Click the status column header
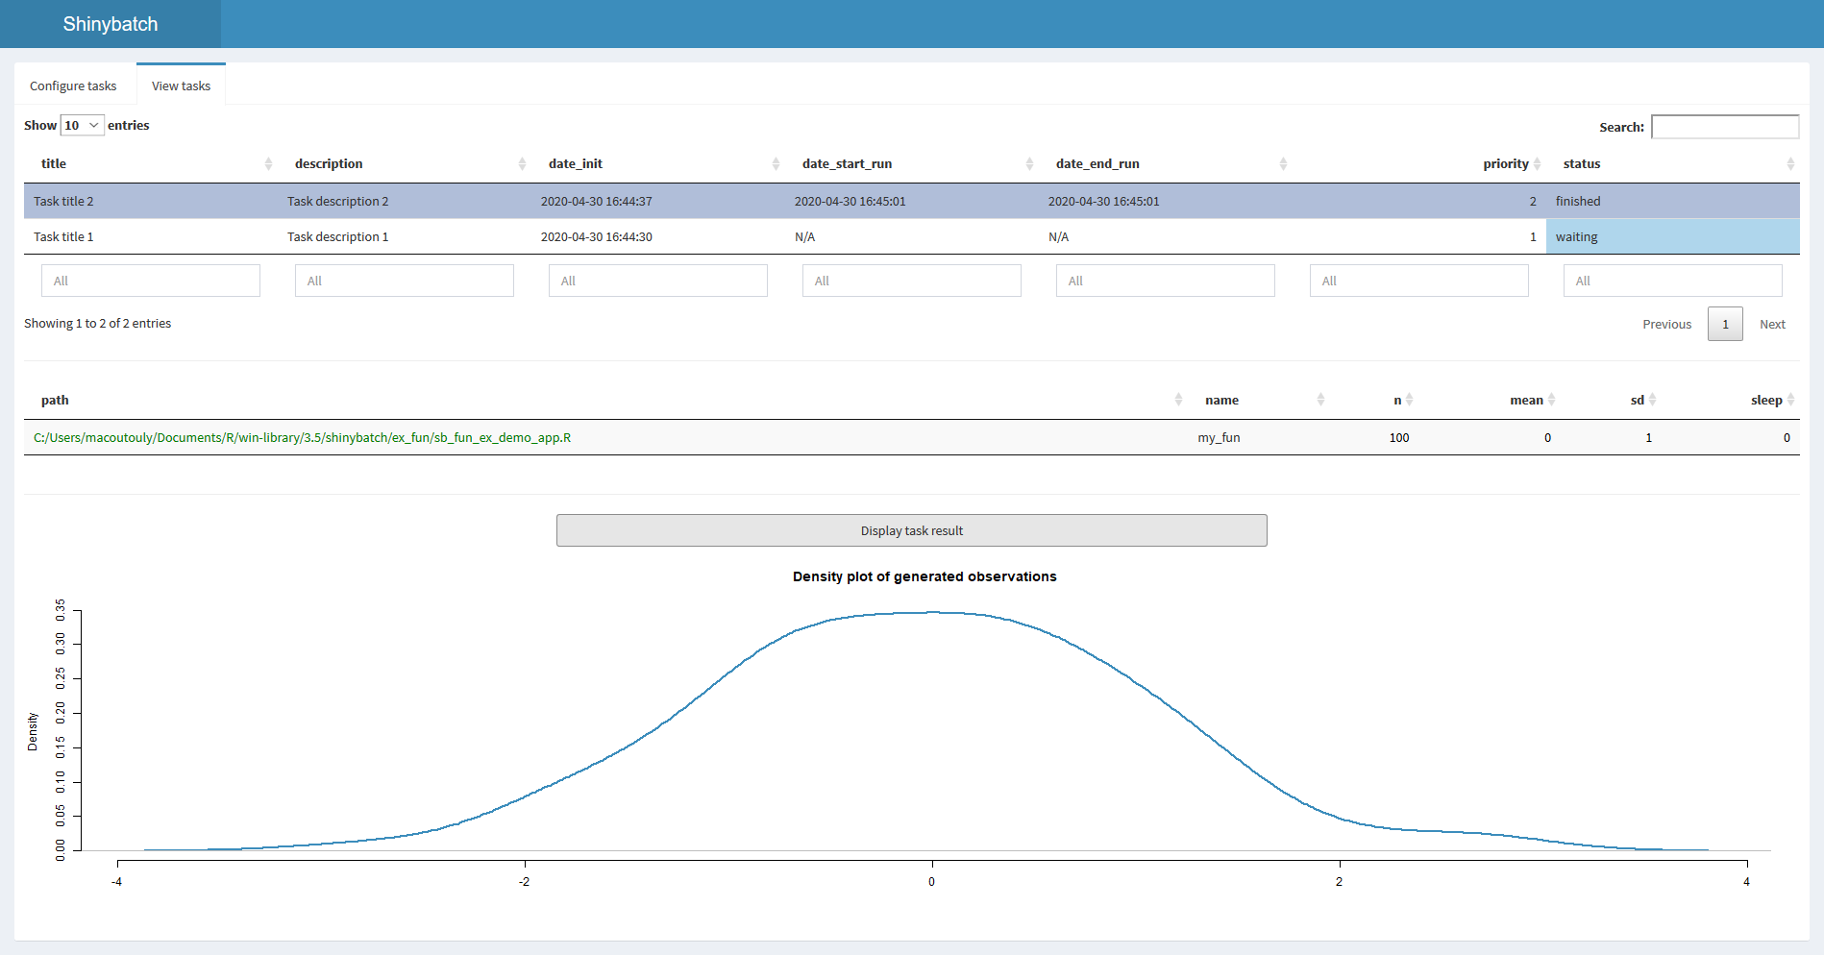Viewport: 1824px width, 955px height. click(x=1673, y=164)
